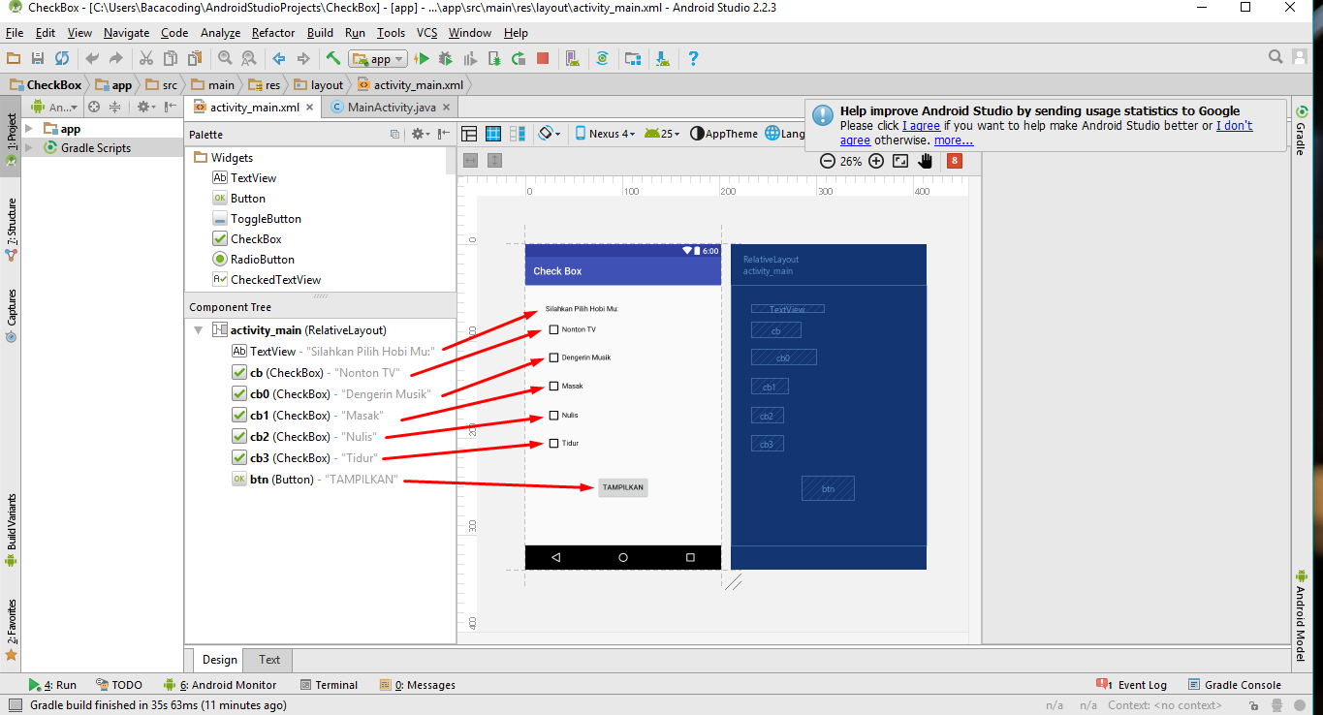1323x715 pixels.
Task: Click the I agree link
Action: [920, 125]
